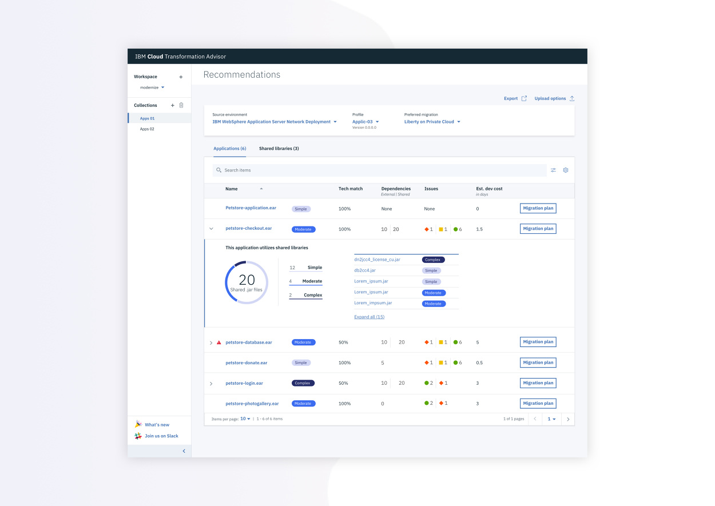Open Migration plan for petstore-photogallery.ear
715x506 pixels.
tap(538, 404)
